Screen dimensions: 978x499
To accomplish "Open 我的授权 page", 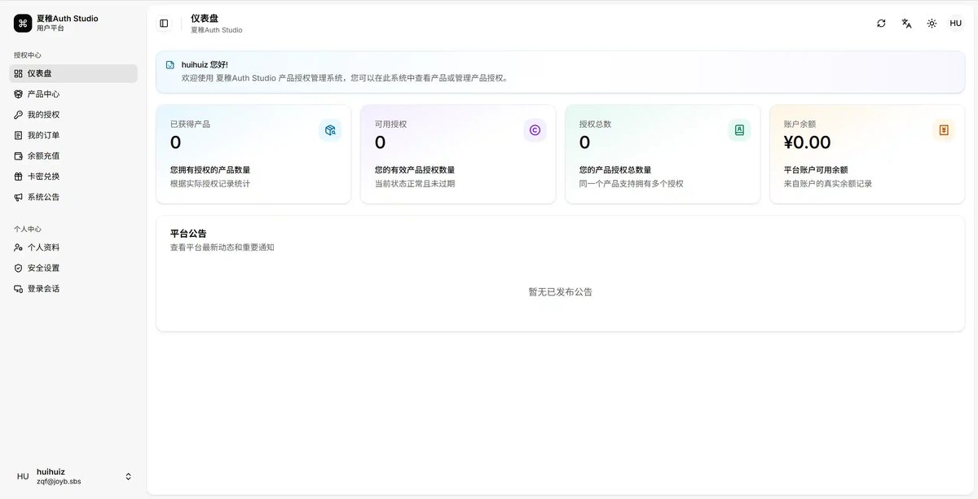I will (x=73, y=115).
